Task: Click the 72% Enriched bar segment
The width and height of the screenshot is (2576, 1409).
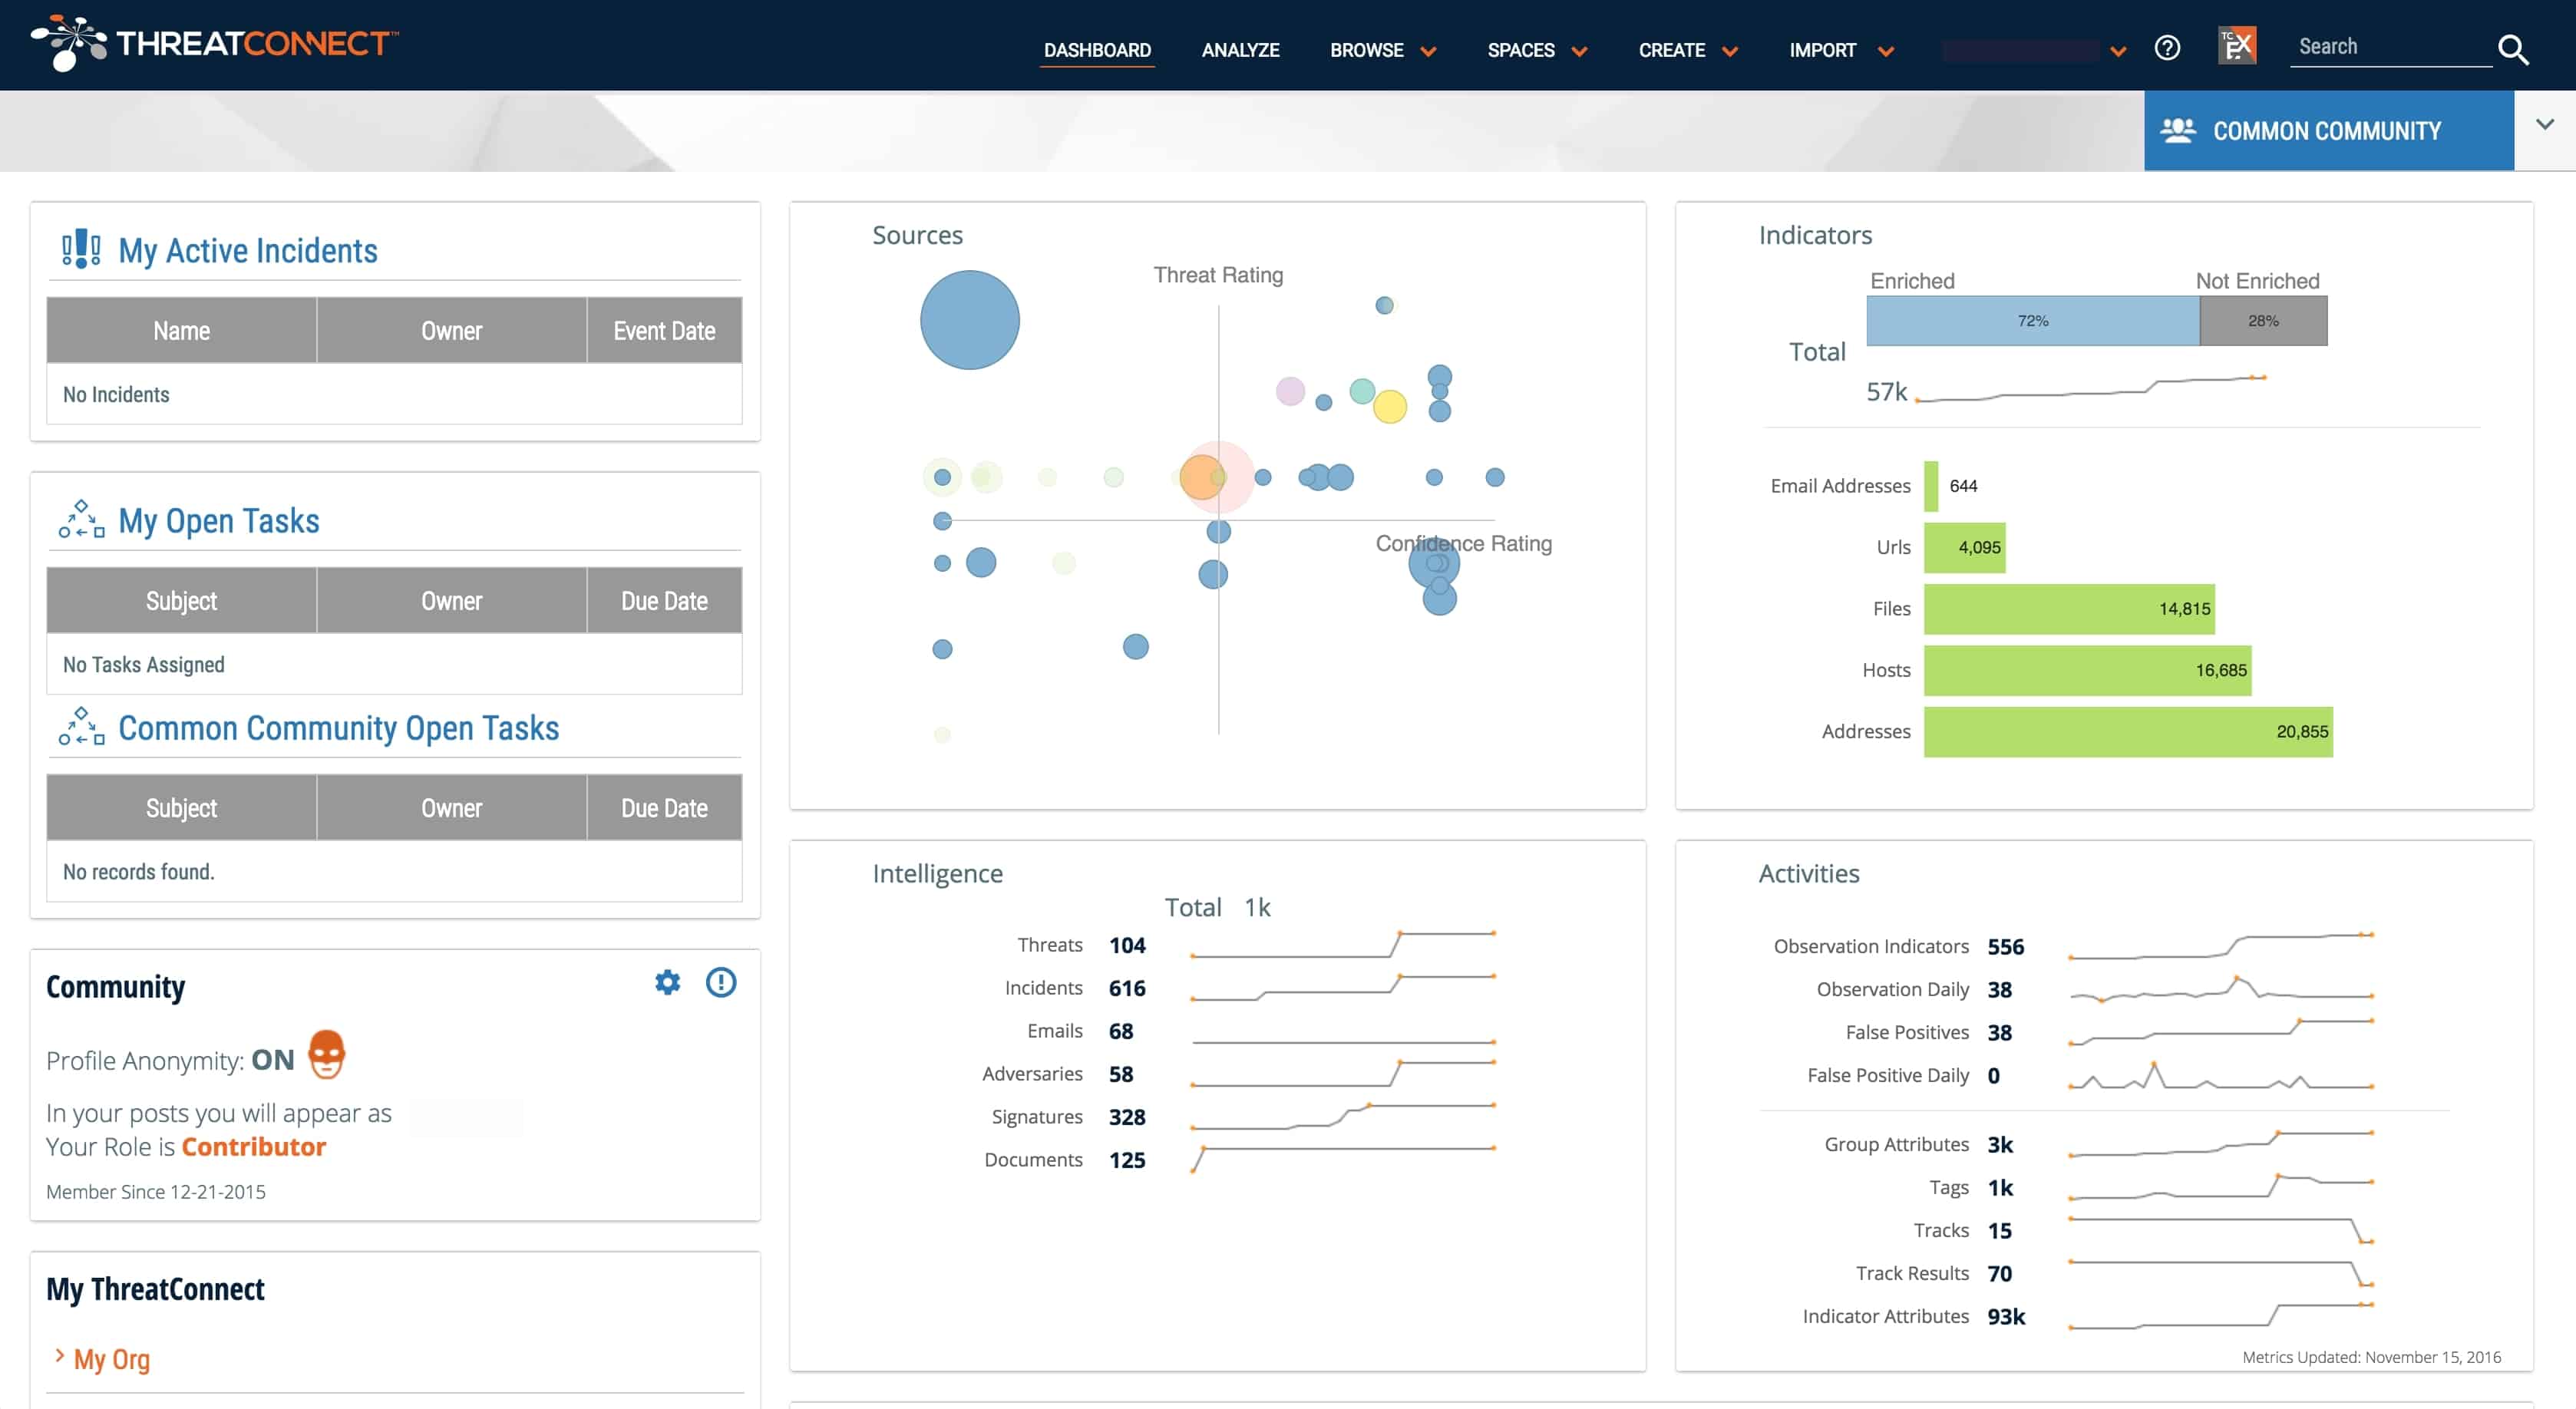Action: 2032,321
